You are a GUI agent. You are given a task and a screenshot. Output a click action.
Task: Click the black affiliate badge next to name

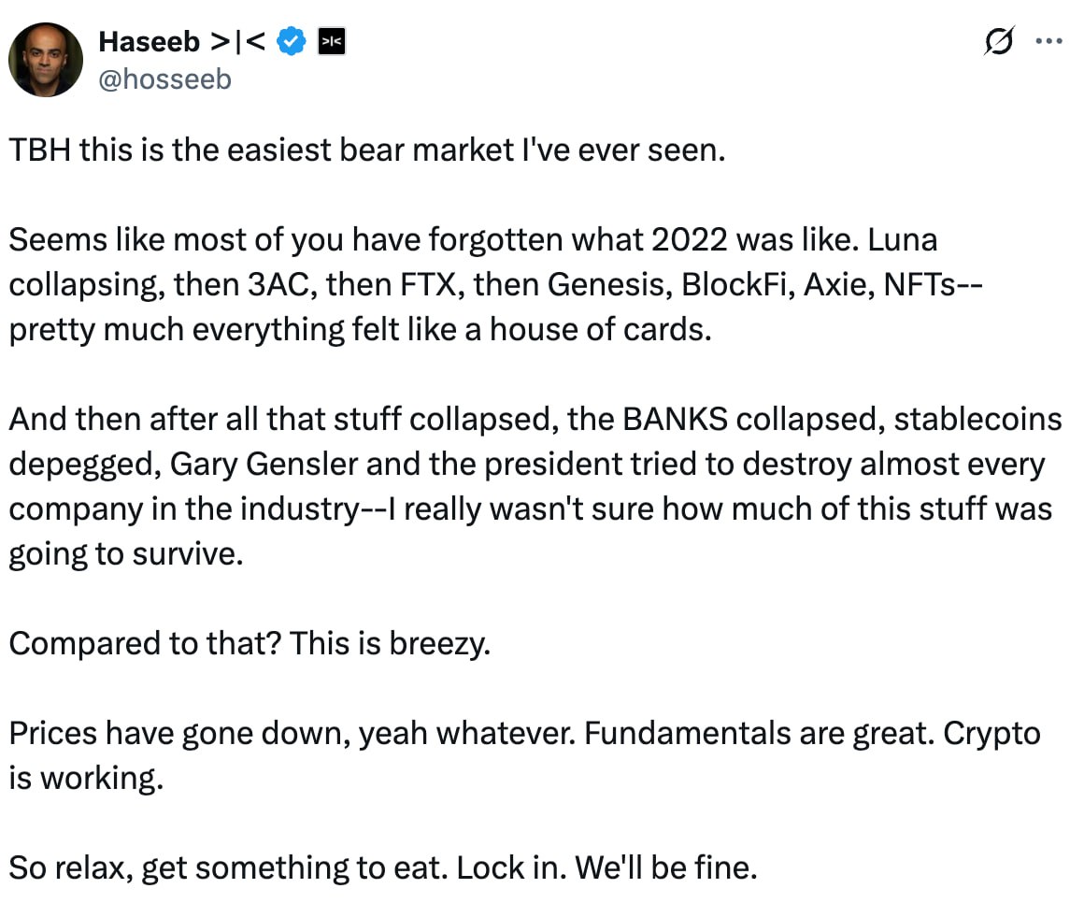point(331,41)
